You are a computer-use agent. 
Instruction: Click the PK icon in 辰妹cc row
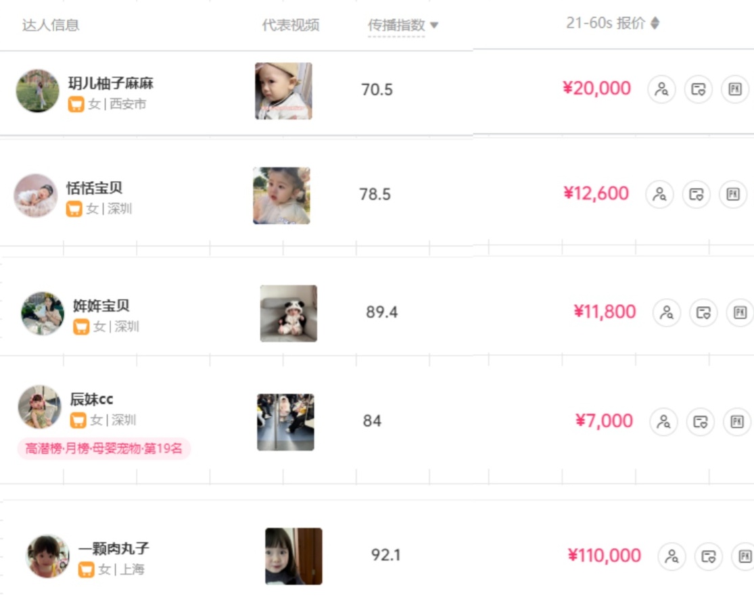[x=737, y=422]
